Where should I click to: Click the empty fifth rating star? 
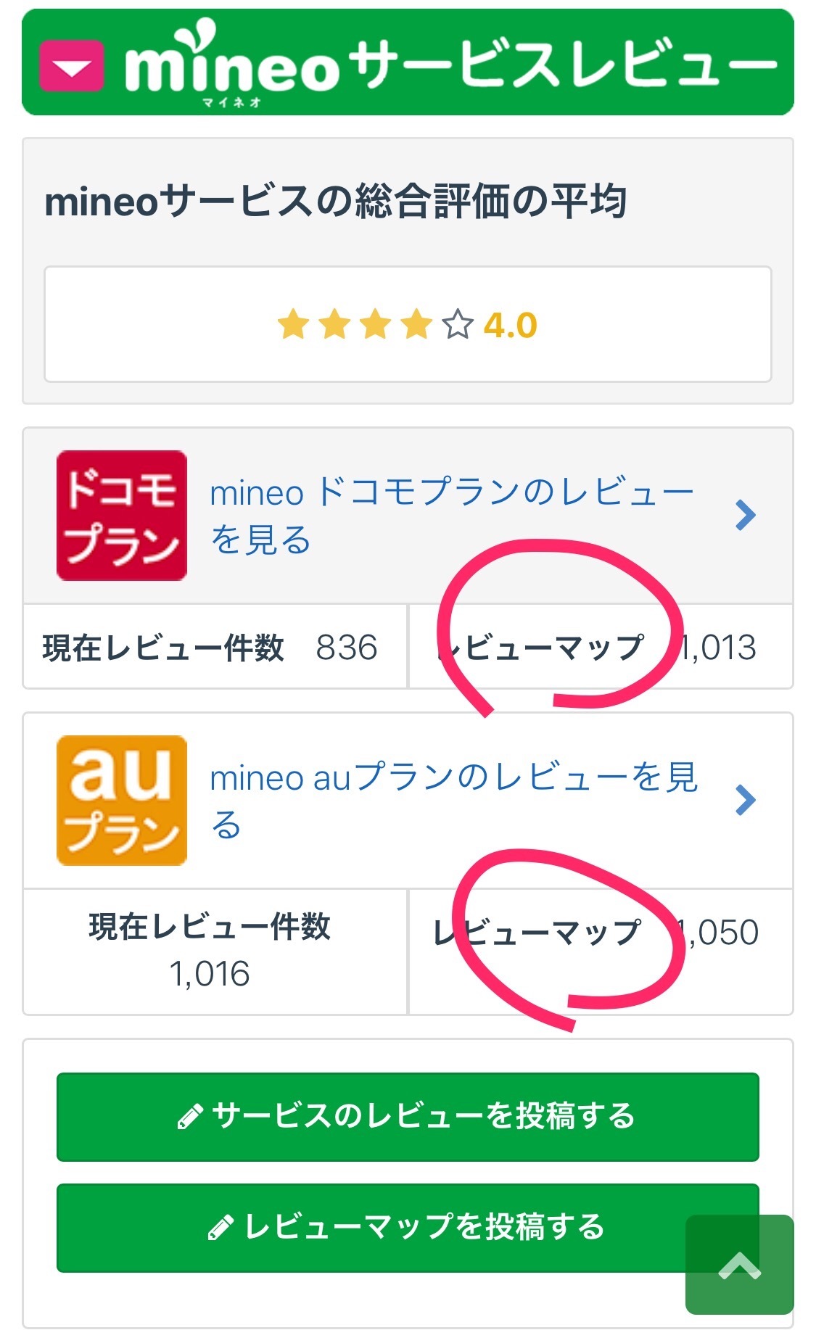[458, 325]
